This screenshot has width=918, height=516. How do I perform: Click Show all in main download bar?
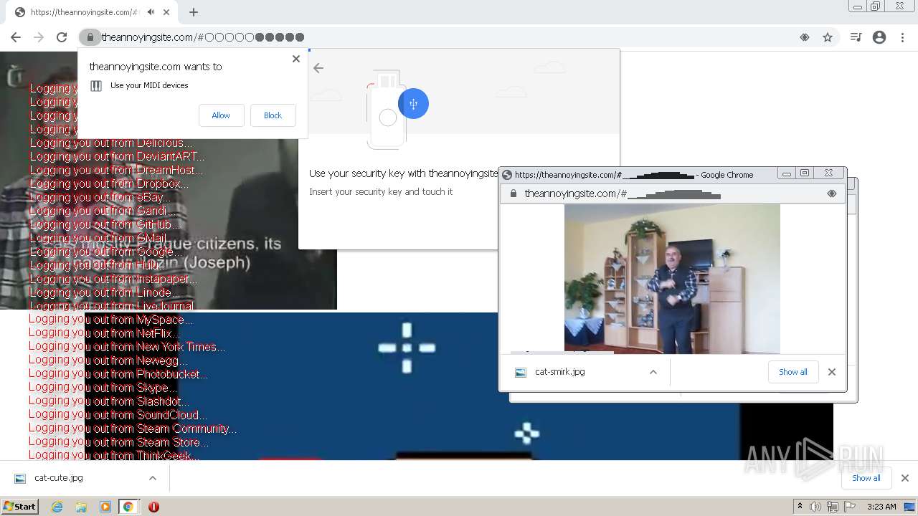[x=866, y=478]
